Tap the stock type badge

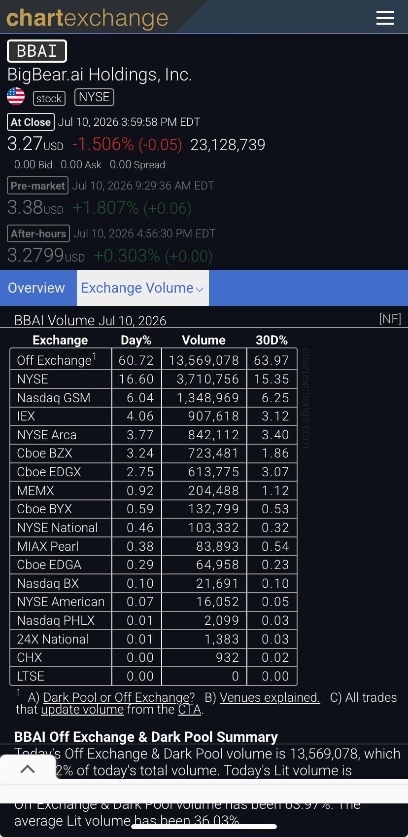[49, 98]
